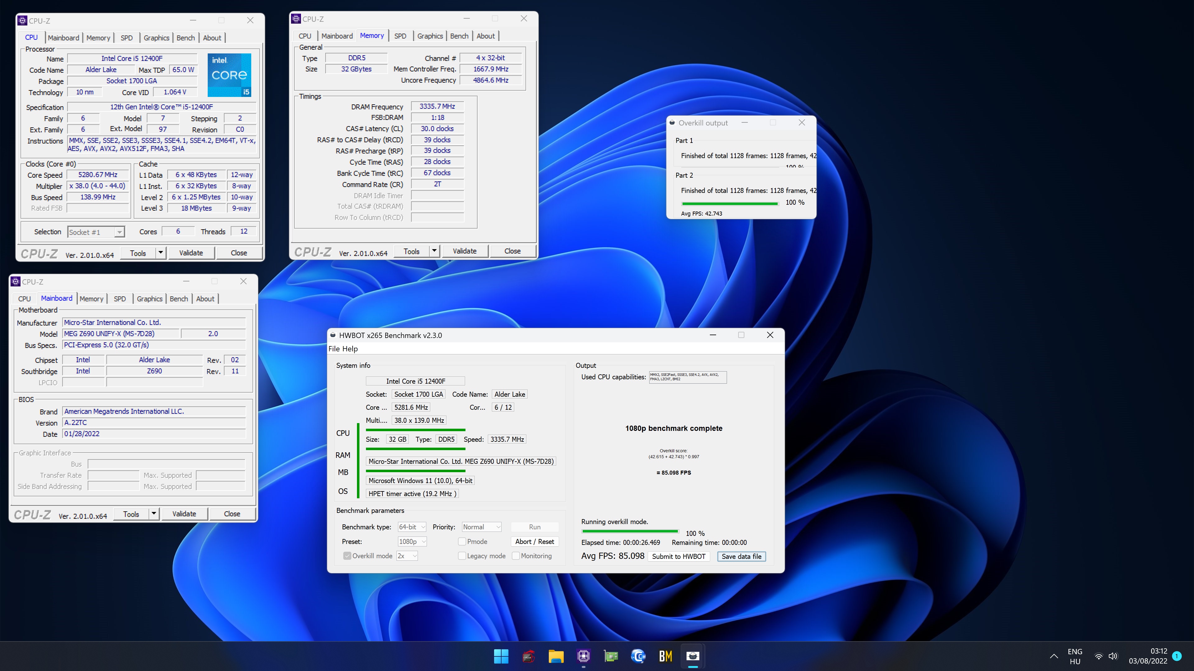Open Help menu in HWBOT x265
1194x671 pixels.
(350, 349)
